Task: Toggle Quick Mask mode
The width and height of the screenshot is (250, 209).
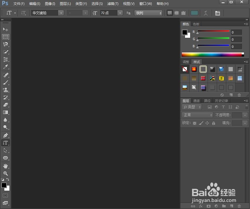Action: point(5,195)
